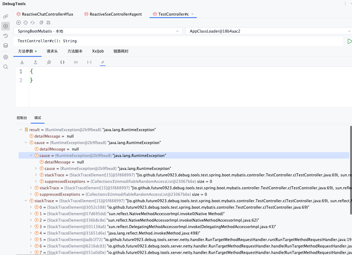Click the {···} collapsed braces icon
Image resolution: width=352 pixels, height=255 pixels.
click(89, 62)
